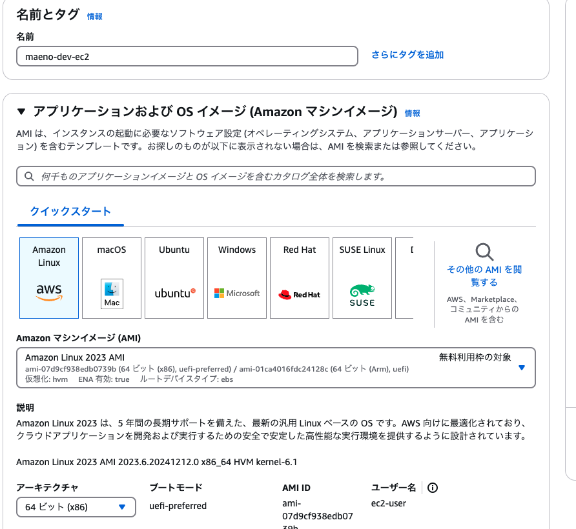
Task: Click the AMI catalog search field
Action: 276,175
